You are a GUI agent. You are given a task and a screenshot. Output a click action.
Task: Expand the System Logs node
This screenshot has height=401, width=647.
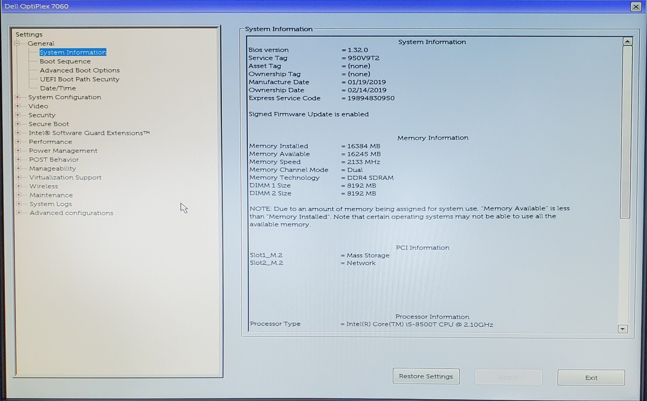tap(19, 204)
